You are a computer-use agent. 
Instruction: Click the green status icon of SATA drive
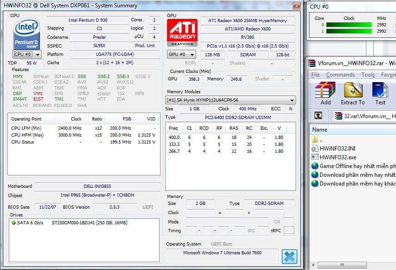pyautogui.click(x=13, y=222)
